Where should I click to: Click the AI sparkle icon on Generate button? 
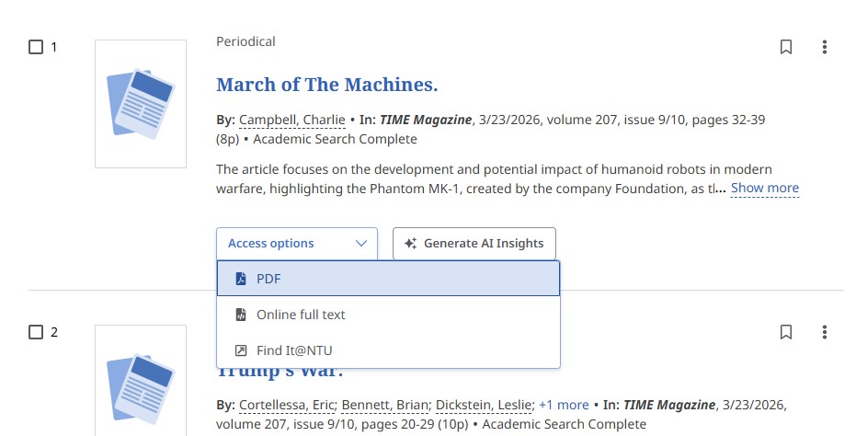pos(410,244)
